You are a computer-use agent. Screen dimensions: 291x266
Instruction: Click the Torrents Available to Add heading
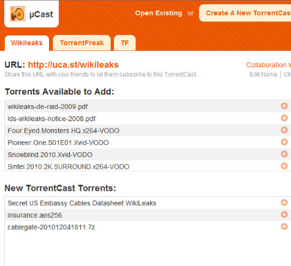pyautogui.click(x=59, y=92)
